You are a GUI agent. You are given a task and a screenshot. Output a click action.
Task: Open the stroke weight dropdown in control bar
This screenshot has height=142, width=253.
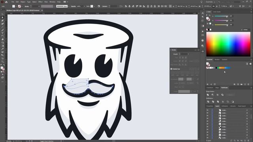[x=39, y=6]
